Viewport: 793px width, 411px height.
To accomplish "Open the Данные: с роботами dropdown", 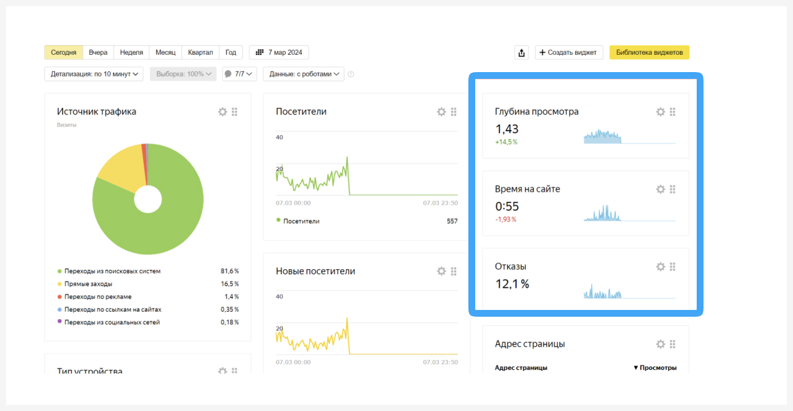I will [304, 74].
